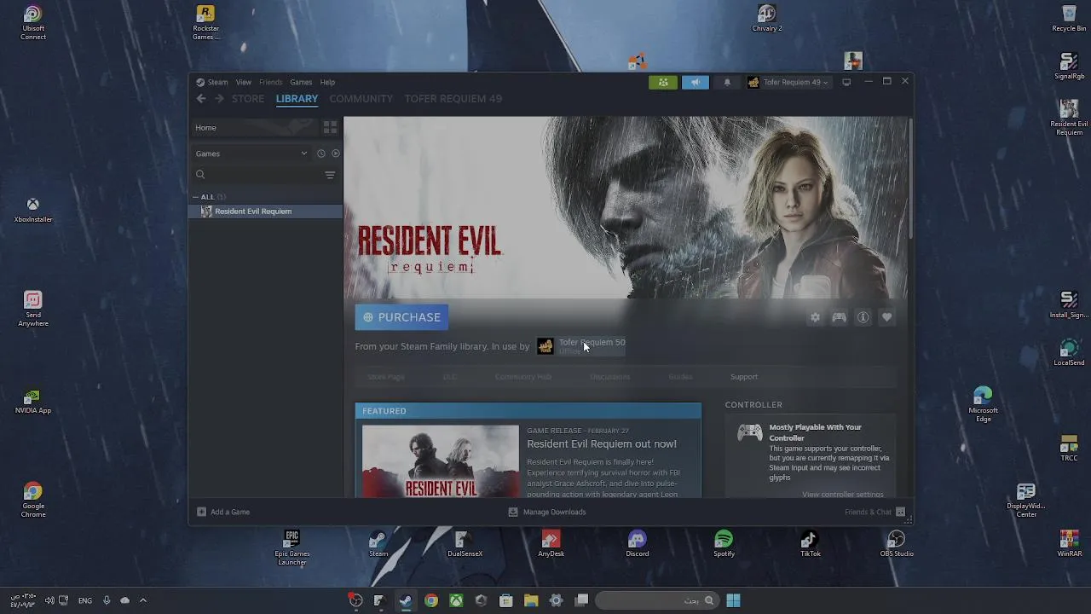Select Spotify desktop icon
This screenshot has height=614, width=1091.
tap(724, 543)
